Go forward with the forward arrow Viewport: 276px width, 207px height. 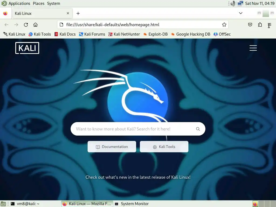point(16,25)
